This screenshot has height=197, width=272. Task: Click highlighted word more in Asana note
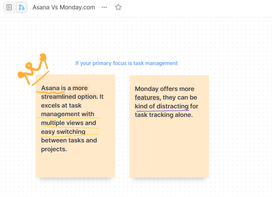pos(80,88)
